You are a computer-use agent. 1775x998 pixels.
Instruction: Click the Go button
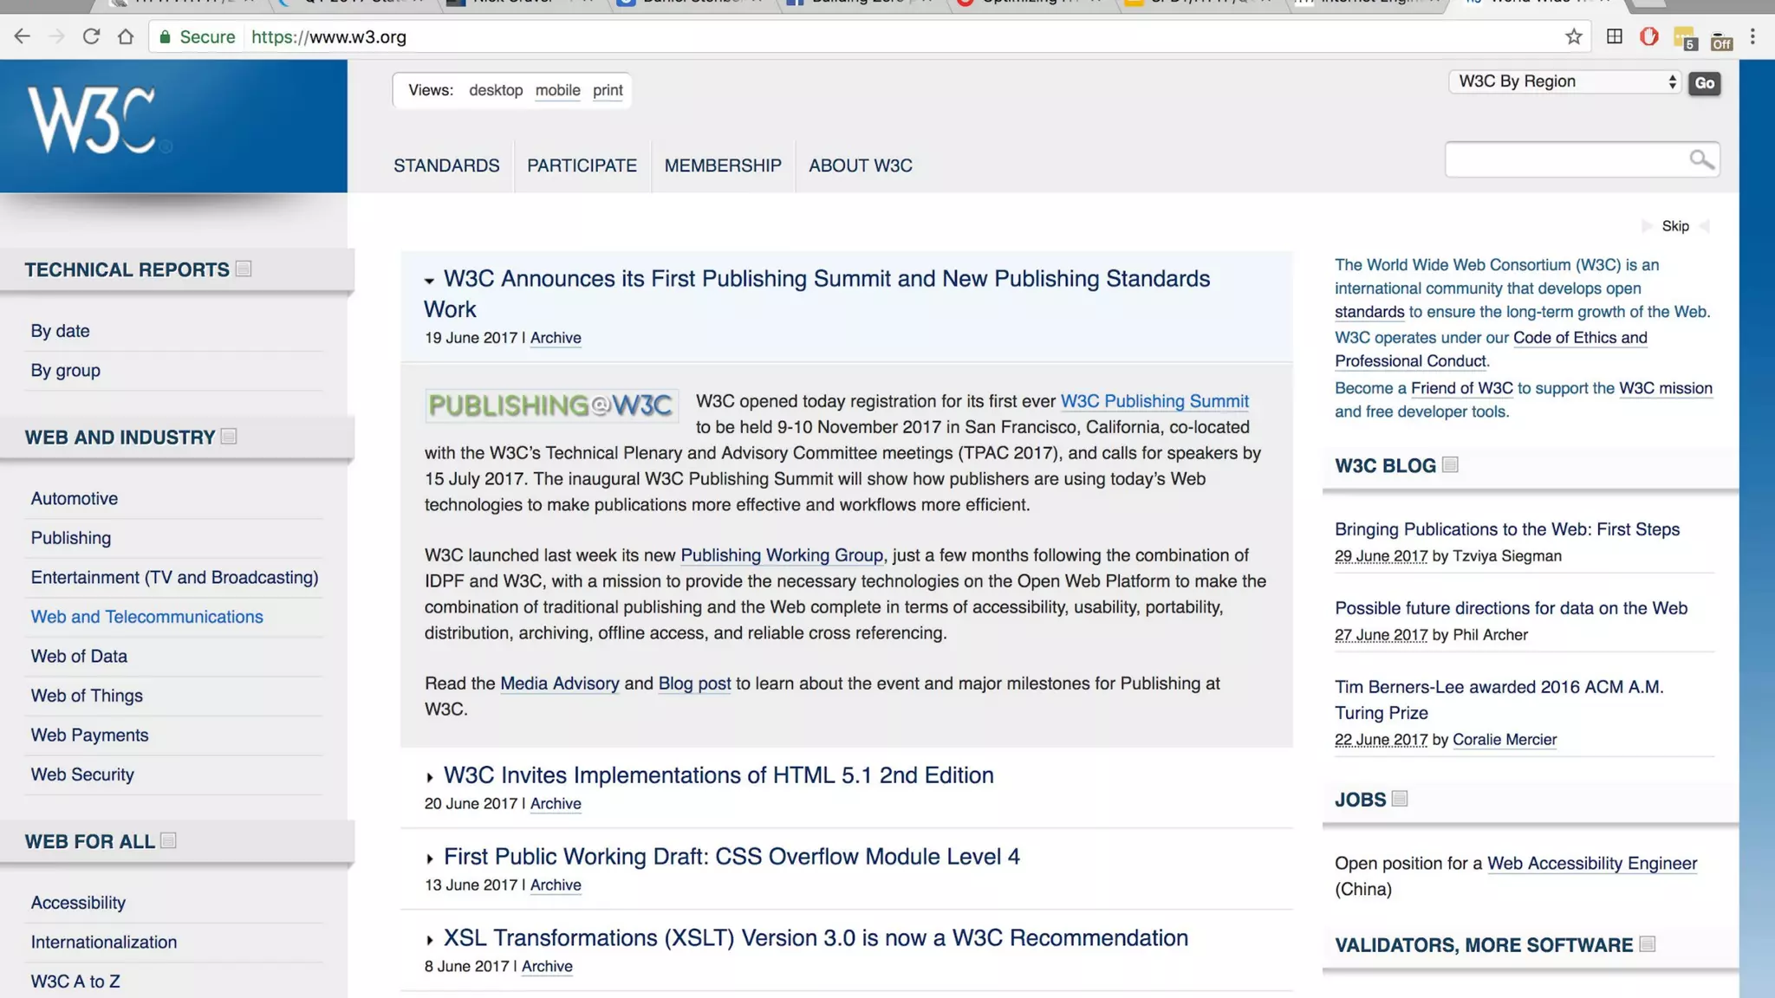tap(1704, 83)
